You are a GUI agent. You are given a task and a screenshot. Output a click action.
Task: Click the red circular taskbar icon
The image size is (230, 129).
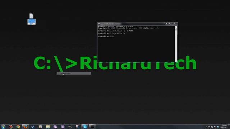tap(10, 126)
